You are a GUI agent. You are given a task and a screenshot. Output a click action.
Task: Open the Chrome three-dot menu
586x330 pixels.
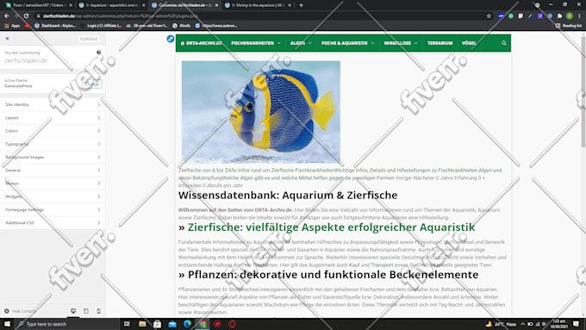(579, 16)
